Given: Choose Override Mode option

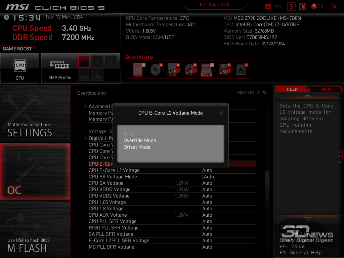Looking at the screenshot, I should click(140, 140).
